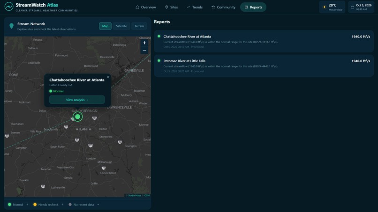
Task: Click the highway shield near Luthersville
Action: click(x=43, y=186)
